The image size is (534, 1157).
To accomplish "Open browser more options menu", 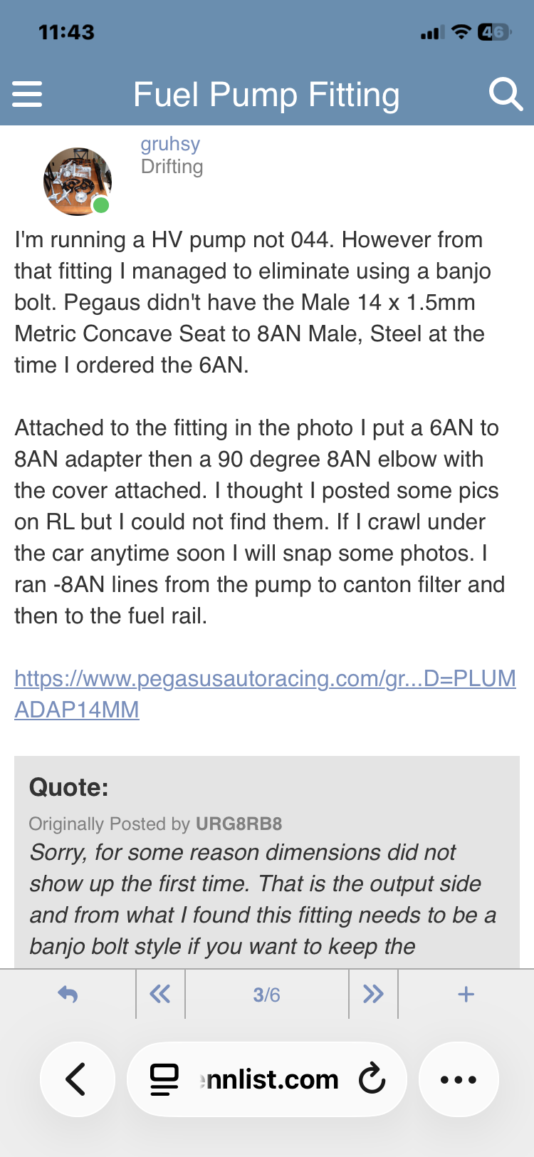I will (459, 1079).
